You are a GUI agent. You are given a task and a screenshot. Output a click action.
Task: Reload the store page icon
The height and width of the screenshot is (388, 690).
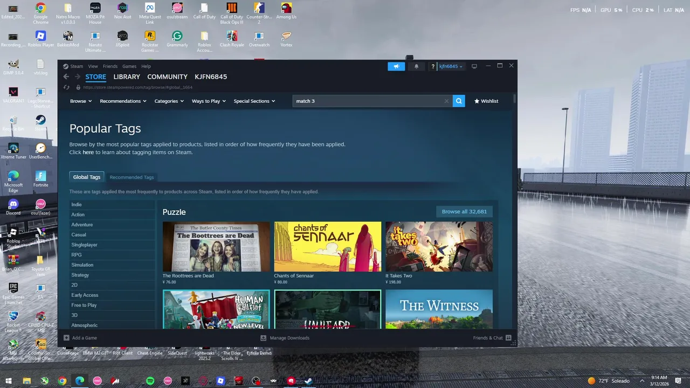[66, 87]
